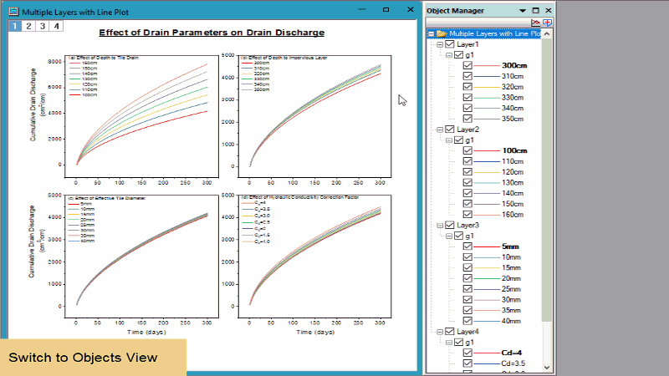Viewport: 669px width, 376px height.
Task: Click the graph title 'Effect of Drain Parameters on Drain Discharge'
Action: (x=212, y=33)
